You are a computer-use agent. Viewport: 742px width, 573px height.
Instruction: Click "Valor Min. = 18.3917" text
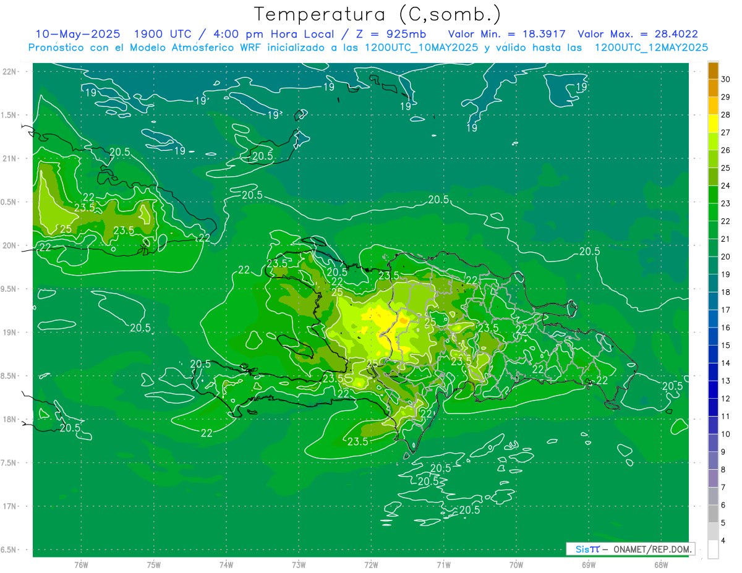click(507, 34)
